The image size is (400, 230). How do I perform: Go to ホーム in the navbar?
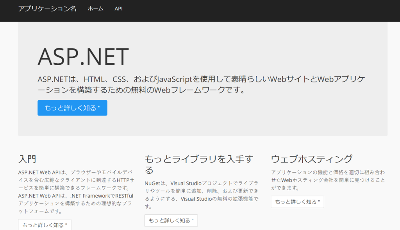[x=95, y=9]
